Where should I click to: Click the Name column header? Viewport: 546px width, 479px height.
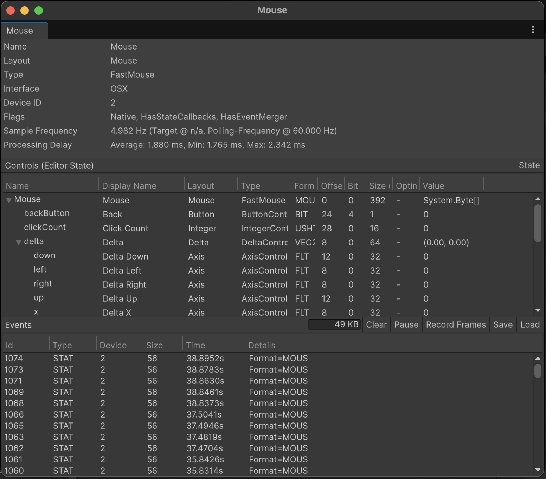(x=17, y=185)
